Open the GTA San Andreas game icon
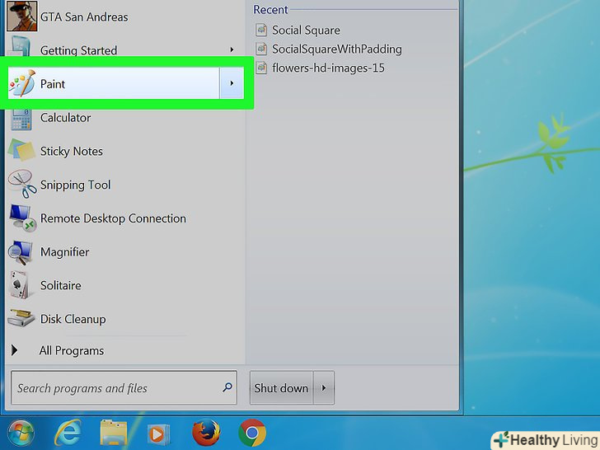600x450 pixels. (22, 16)
